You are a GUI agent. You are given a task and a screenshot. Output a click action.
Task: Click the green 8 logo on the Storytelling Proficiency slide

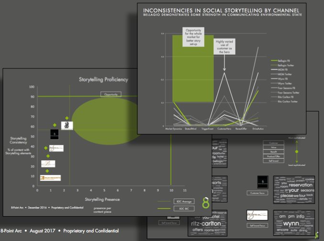coord(206,203)
